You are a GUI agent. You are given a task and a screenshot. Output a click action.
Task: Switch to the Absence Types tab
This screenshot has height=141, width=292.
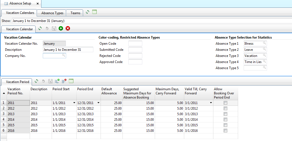(x=53, y=13)
